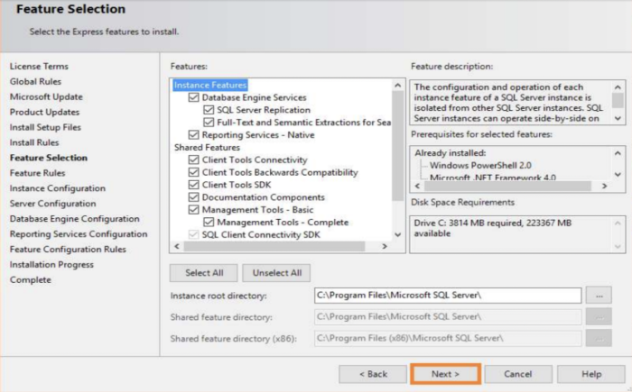Browse for instance root directory
Screen dimensions: 632x392
[599, 296]
